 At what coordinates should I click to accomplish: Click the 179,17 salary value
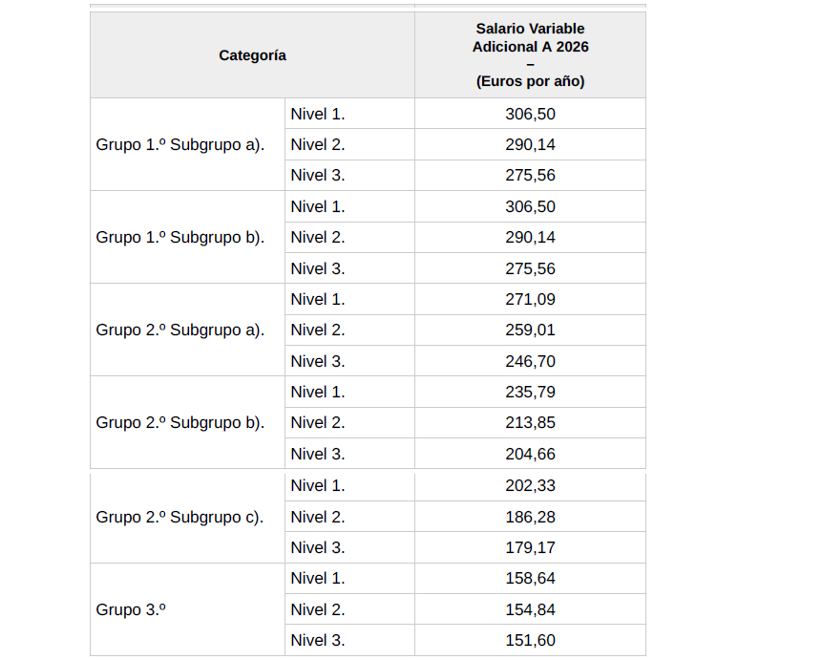[x=530, y=547]
